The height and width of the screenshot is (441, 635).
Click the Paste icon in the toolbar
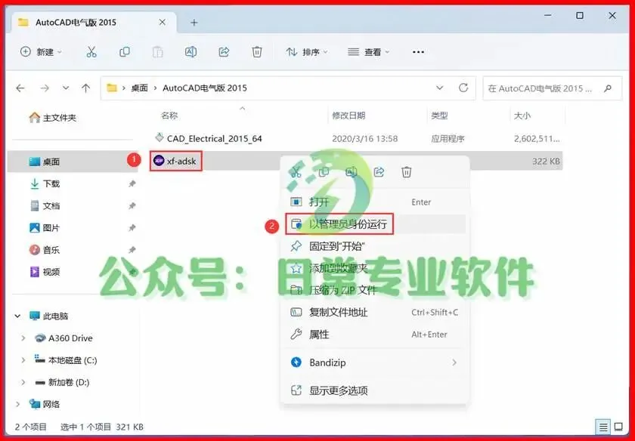[x=157, y=52]
